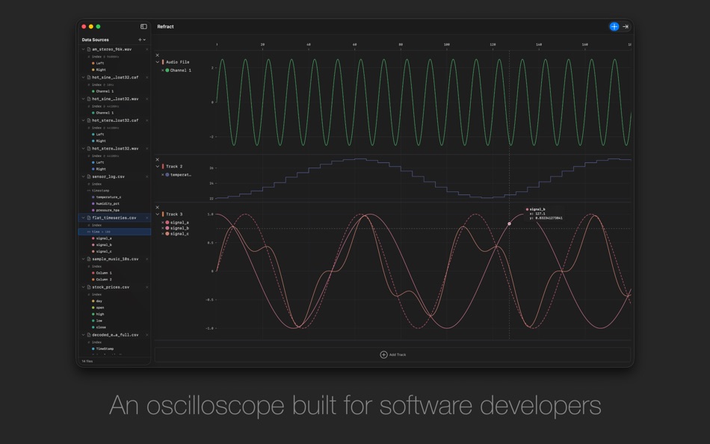Remove hot_sine_..loat32.caf data source with its X

tap(146, 78)
